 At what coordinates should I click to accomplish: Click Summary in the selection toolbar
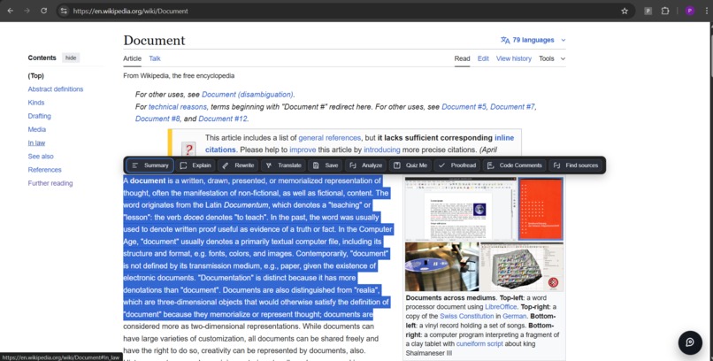149,165
